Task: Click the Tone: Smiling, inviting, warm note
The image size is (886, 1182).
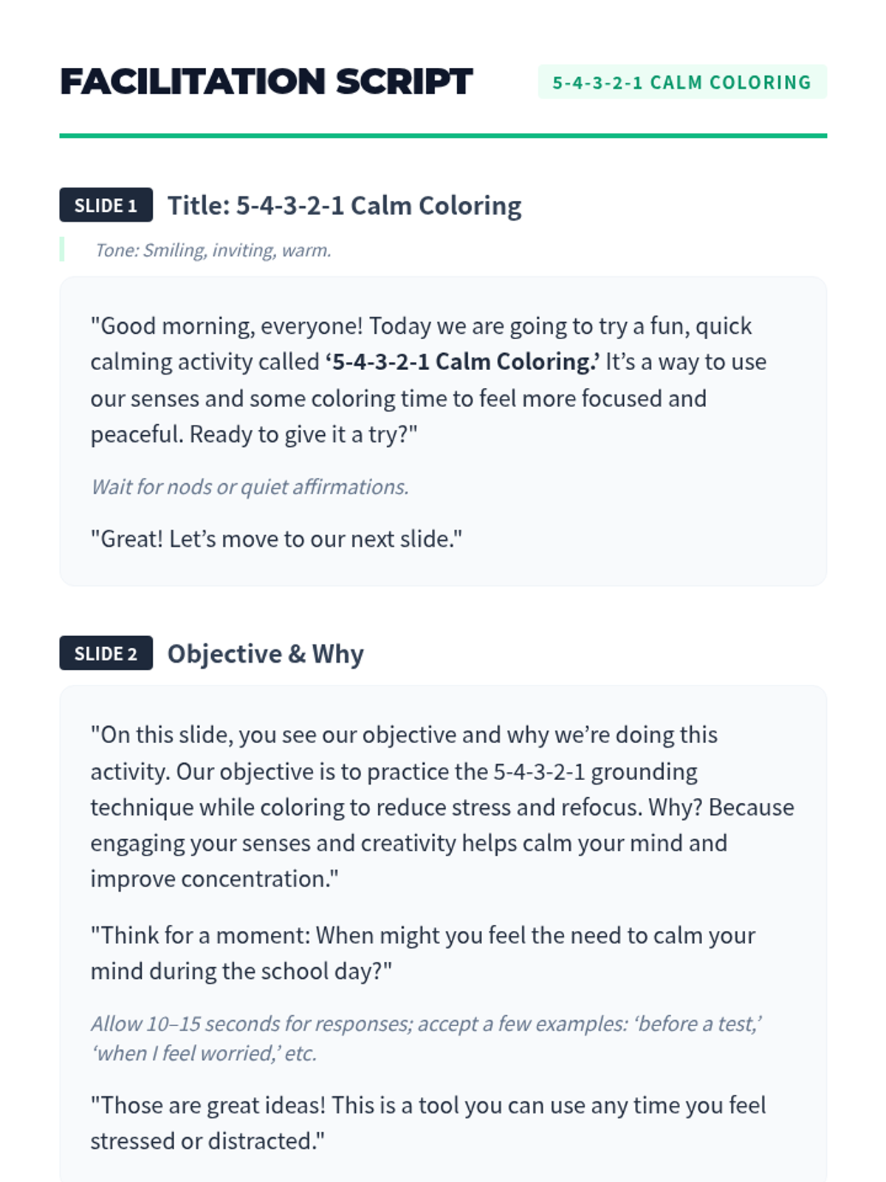Action: (213, 250)
